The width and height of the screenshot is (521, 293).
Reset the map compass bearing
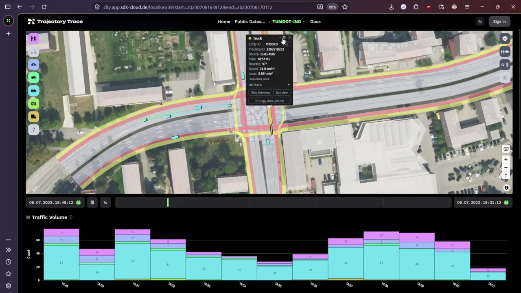click(x=506, y=175)
